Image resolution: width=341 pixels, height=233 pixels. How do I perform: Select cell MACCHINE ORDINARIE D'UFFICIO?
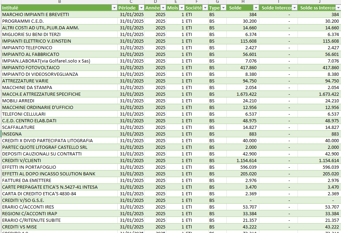[x=59, y=108]
